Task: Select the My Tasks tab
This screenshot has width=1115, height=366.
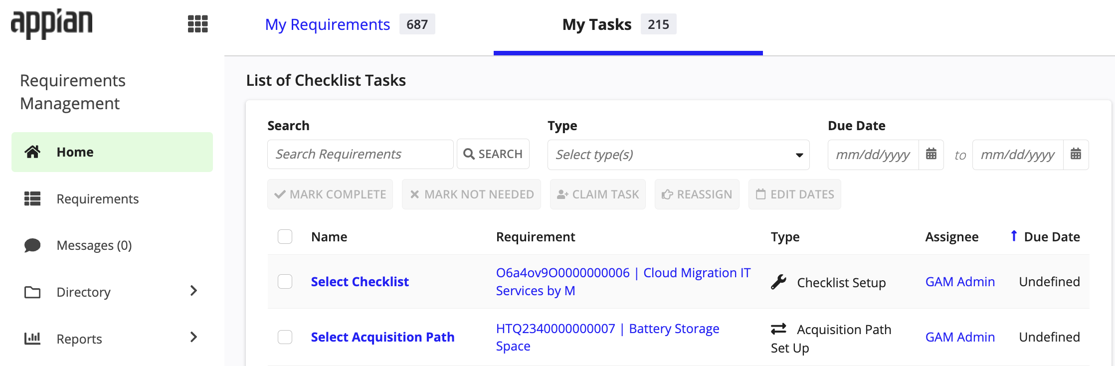Action: tap(619, 24)
